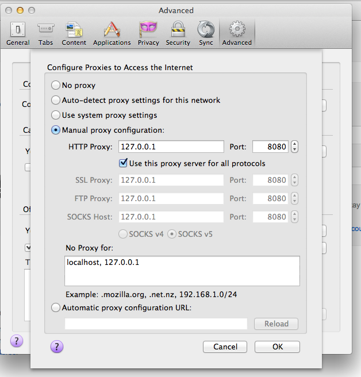Select Automatic proxy configuration URL option
Image resolution: width=361 pixels, height=377 pixels.
pyautogui.click(x=56, y=307)
